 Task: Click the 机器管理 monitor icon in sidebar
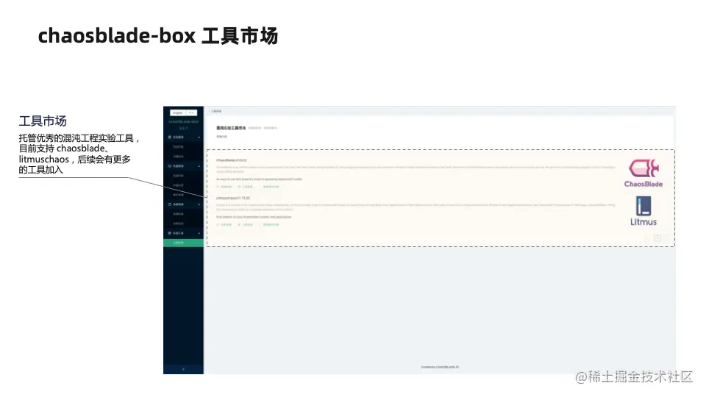[170, 166]
